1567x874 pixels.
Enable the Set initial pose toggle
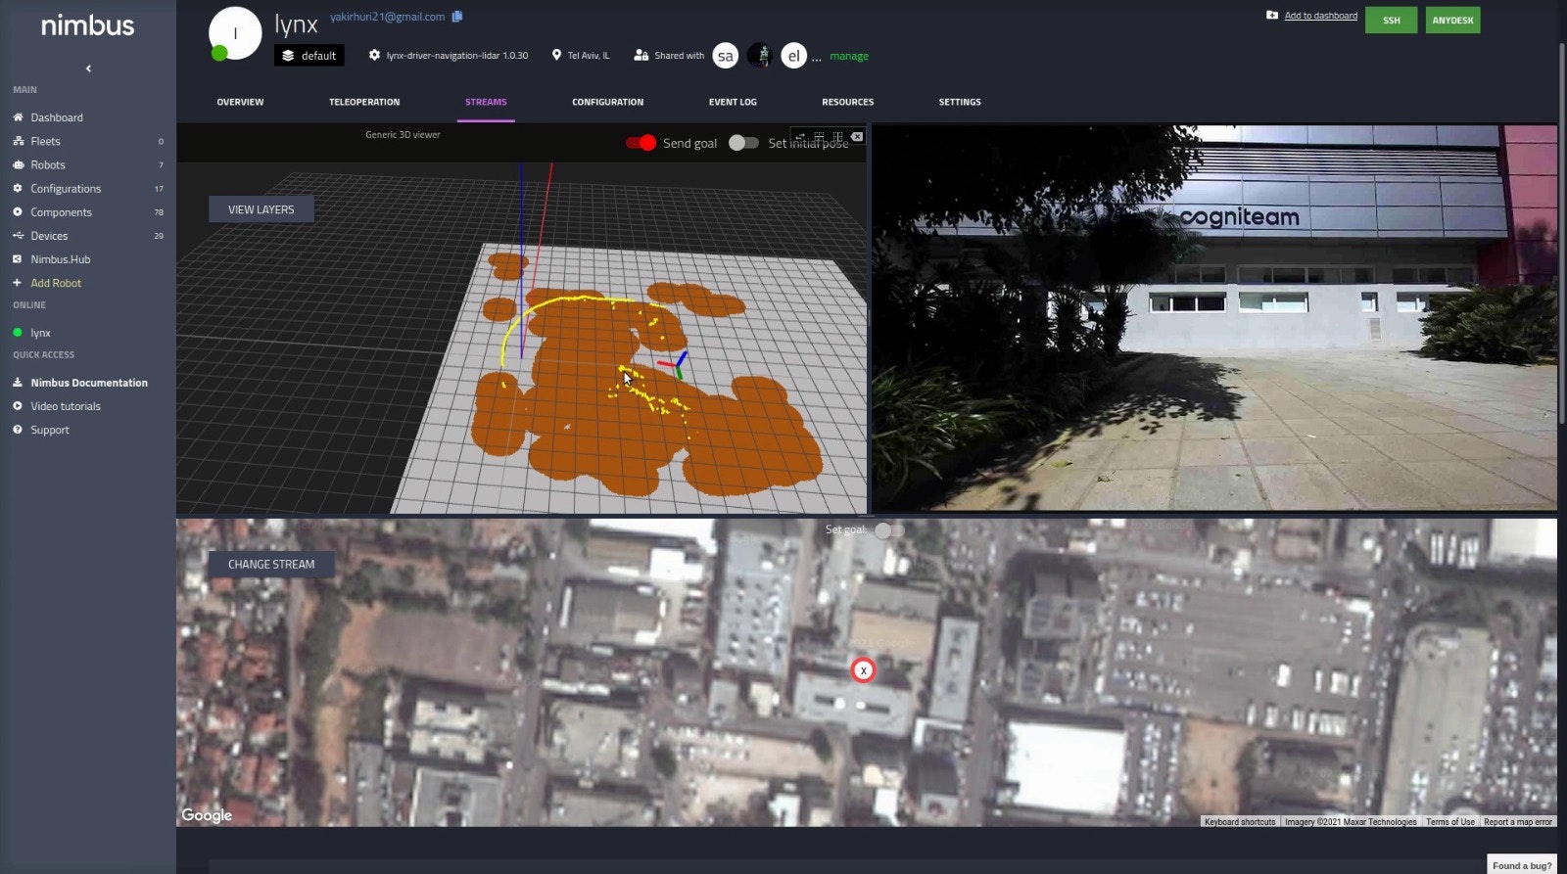click(743, 143)
